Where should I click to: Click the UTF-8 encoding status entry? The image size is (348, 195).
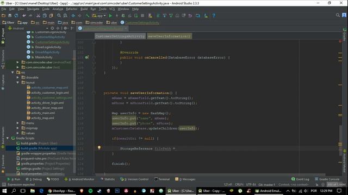[x=251, y=184]
